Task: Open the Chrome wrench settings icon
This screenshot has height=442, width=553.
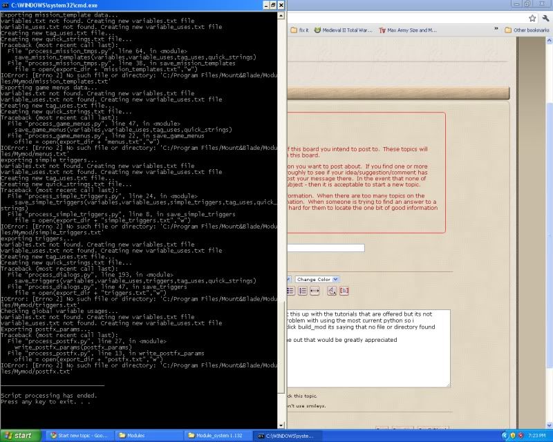Action: pyautogui.click(x=545, y=18)
